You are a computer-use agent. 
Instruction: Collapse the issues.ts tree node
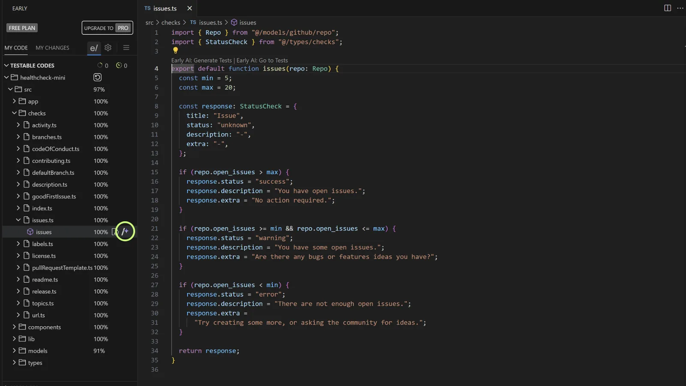coord(18,220)
